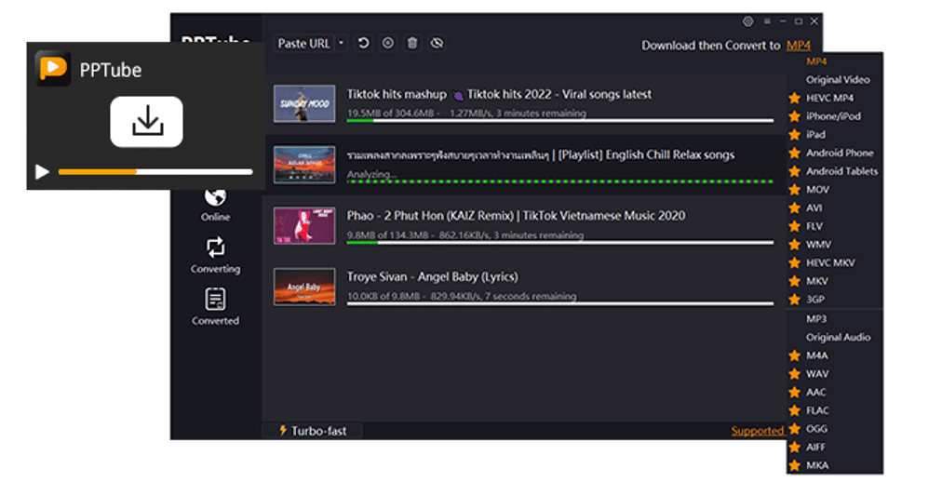Choose MP4 at top of format list
The height and width of the screenshot is (482, 942).
(816, 61)
